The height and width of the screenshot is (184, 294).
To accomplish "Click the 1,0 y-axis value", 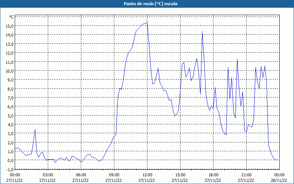I will [x=11, y=152].
